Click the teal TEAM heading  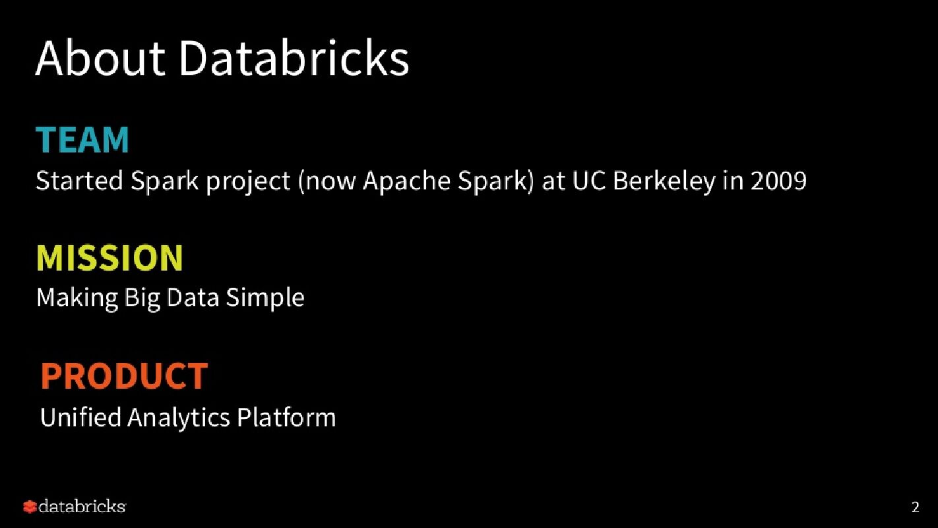coord(82,140)
